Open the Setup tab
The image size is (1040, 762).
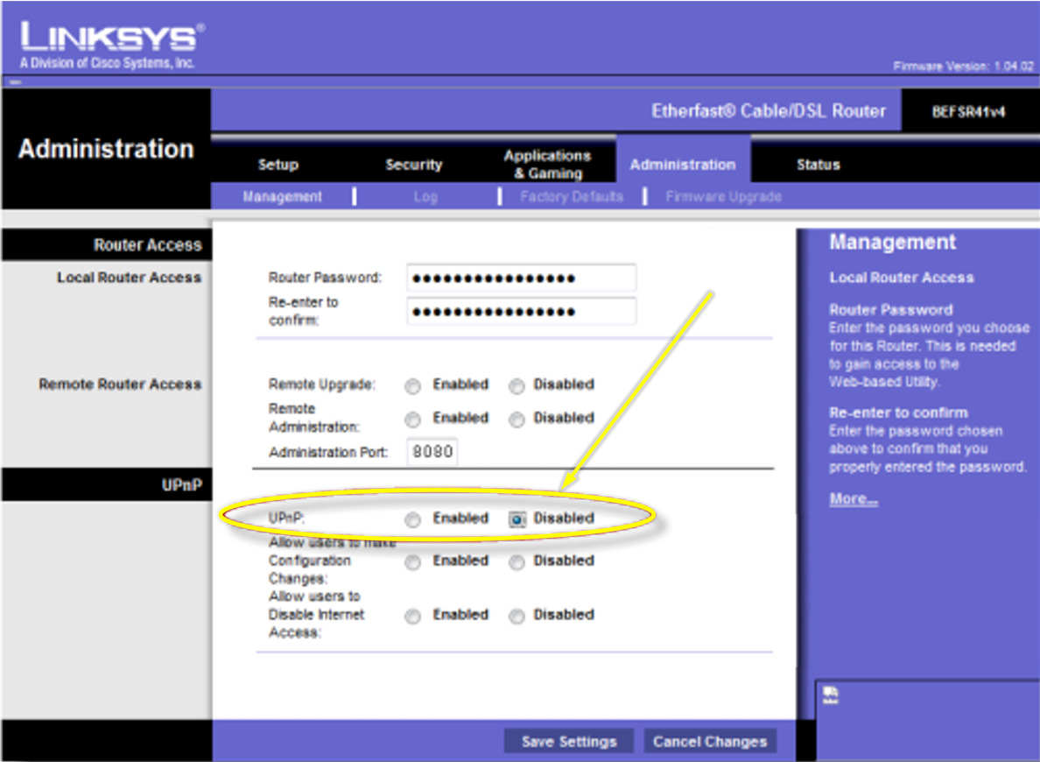tap(278, 164)
